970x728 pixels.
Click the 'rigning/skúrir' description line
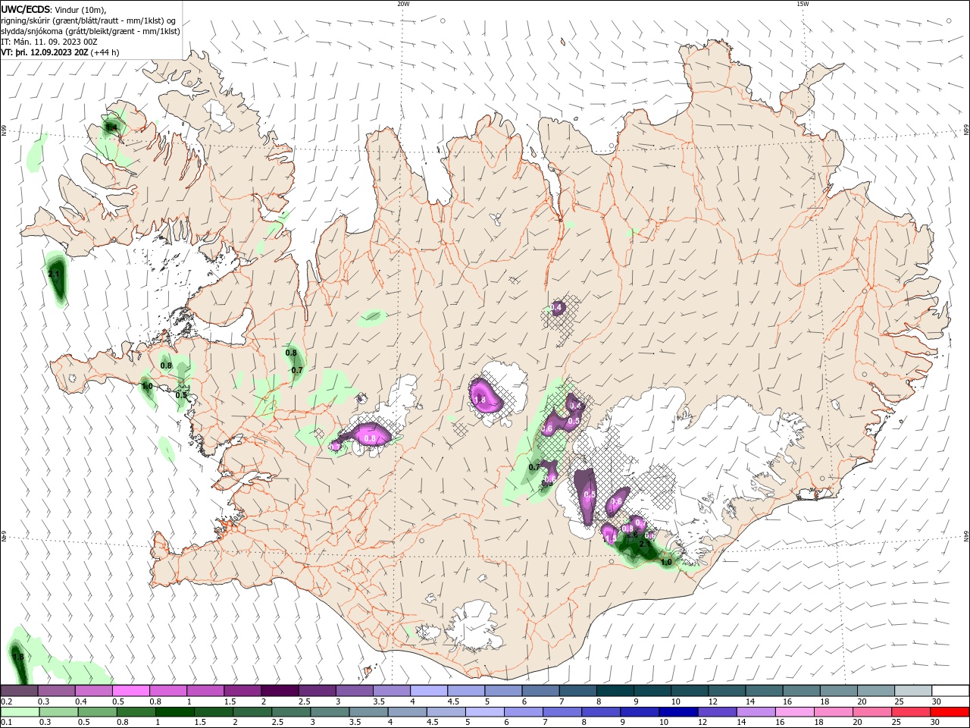(89, 20)
